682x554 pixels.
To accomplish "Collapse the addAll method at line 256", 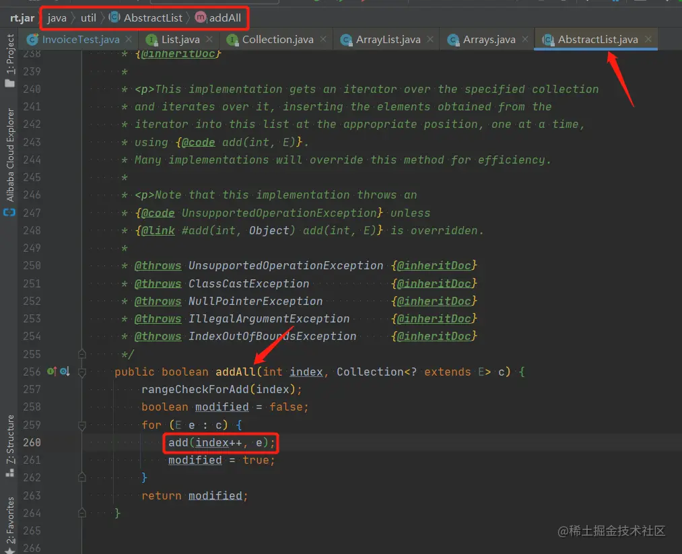I will (81, 372).
